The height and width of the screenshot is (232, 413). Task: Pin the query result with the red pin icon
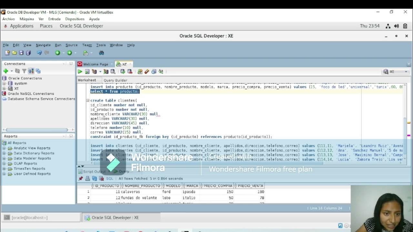click(81, 179)
